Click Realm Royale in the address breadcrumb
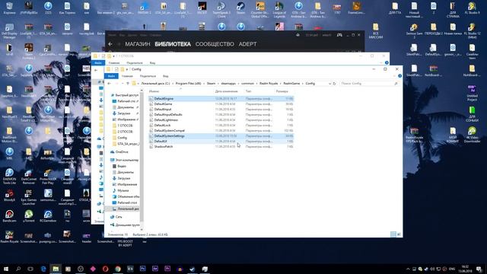The image size is (487, 274). point(269,84)
